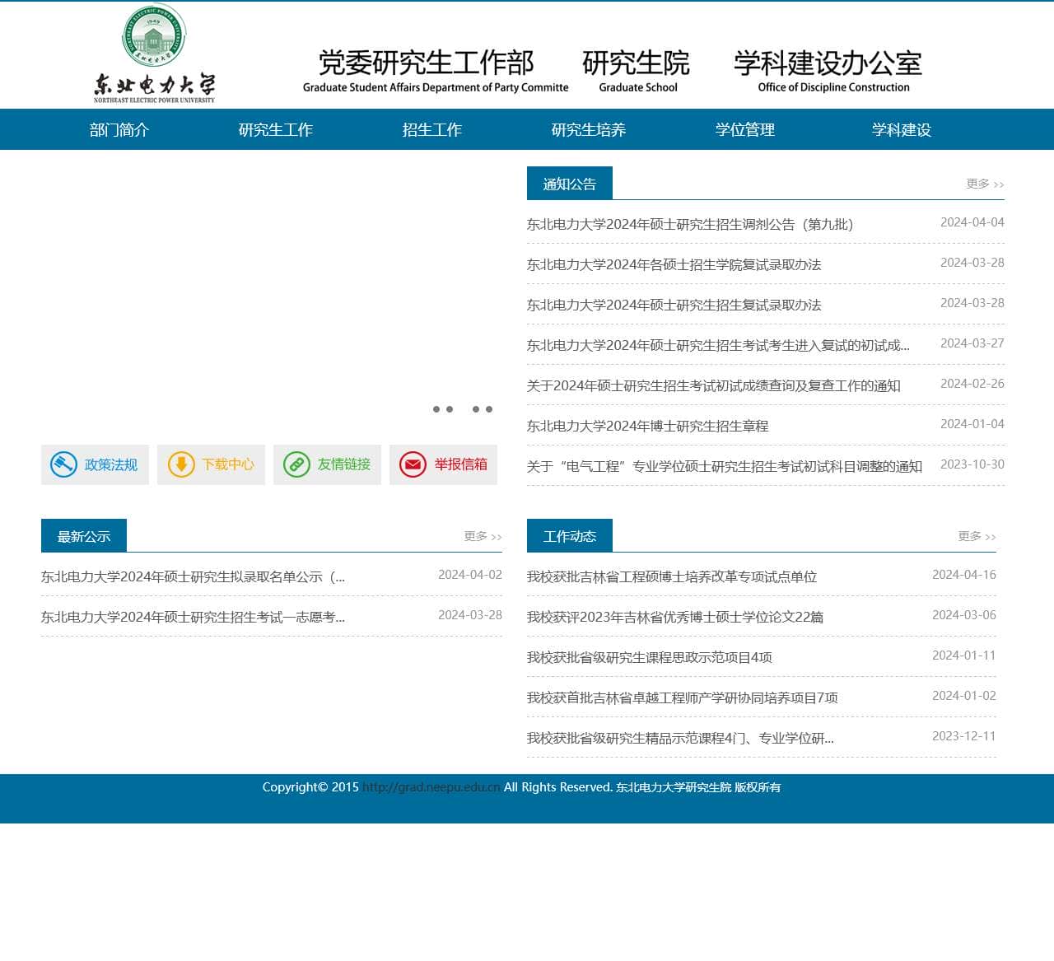Image resolution: width=1054 pixels, height=961 pixels.
Task: Click the 政策法规 gavel icon
Action: point(63,464)
